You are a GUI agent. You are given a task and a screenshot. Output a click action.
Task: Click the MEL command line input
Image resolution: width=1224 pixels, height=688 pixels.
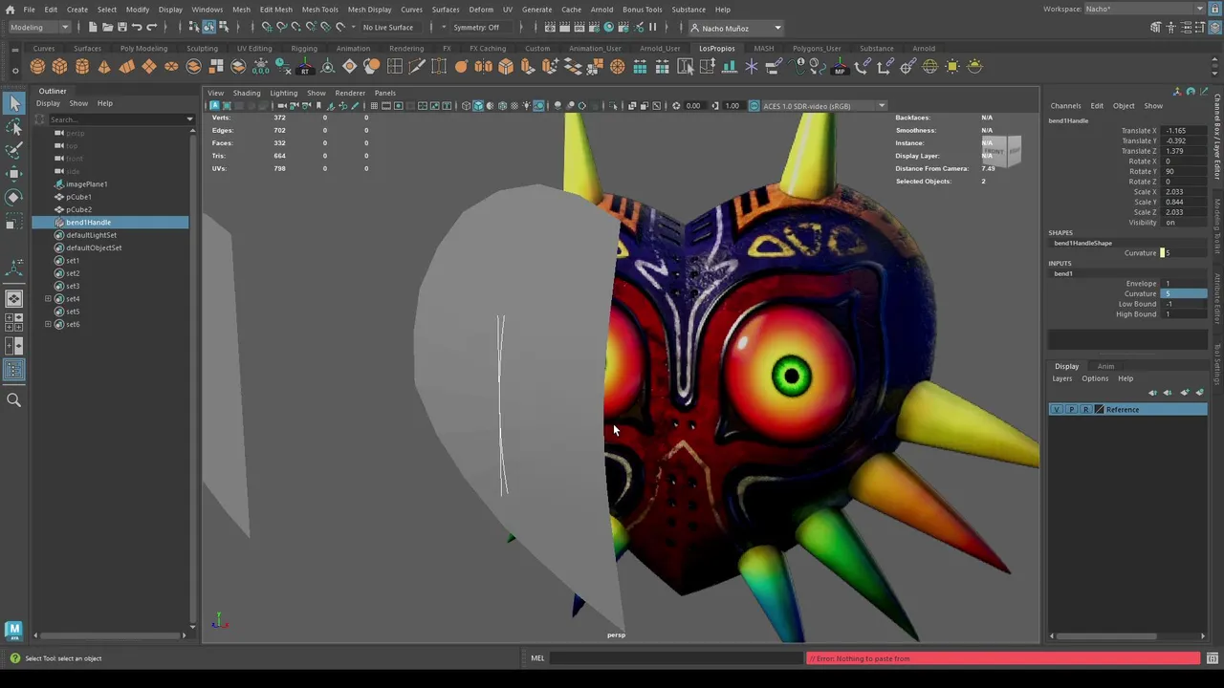click(x=677, y=658)
